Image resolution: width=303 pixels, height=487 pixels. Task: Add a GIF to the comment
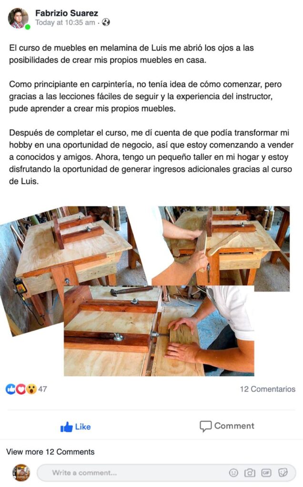pos(266,473)
